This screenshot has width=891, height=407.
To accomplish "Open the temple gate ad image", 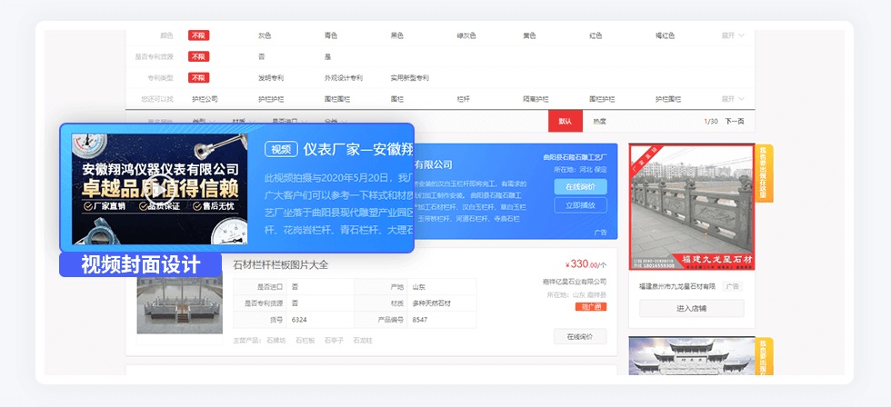I will tap(692, 356).
